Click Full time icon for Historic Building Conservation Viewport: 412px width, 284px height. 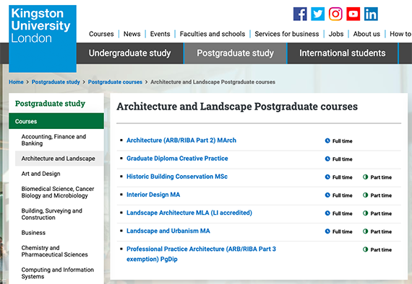pyautogui.click(x=327, y=177)
